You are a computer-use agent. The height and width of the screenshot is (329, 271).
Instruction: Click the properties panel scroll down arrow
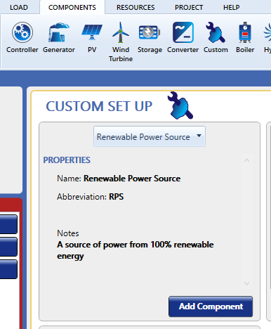pos(246,283)
